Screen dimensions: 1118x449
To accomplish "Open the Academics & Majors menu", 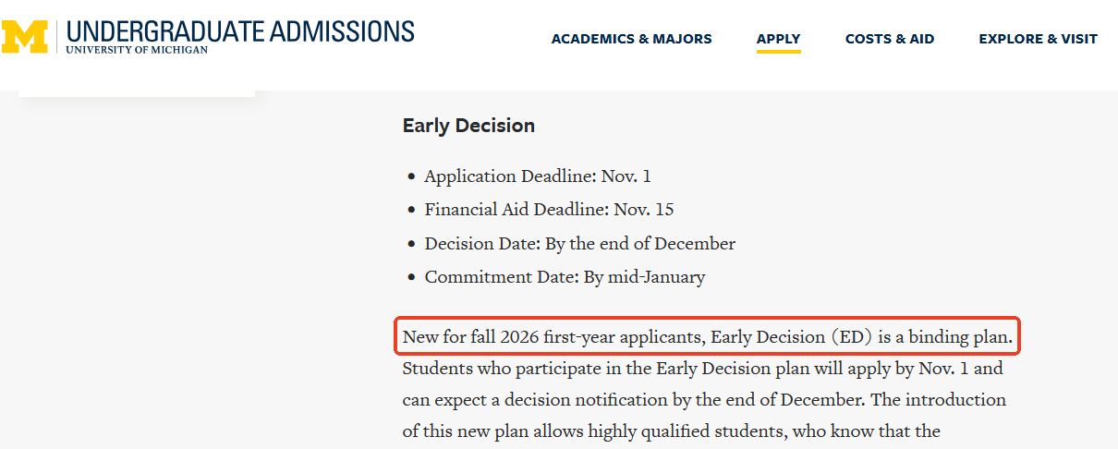I will pos(631,39).
